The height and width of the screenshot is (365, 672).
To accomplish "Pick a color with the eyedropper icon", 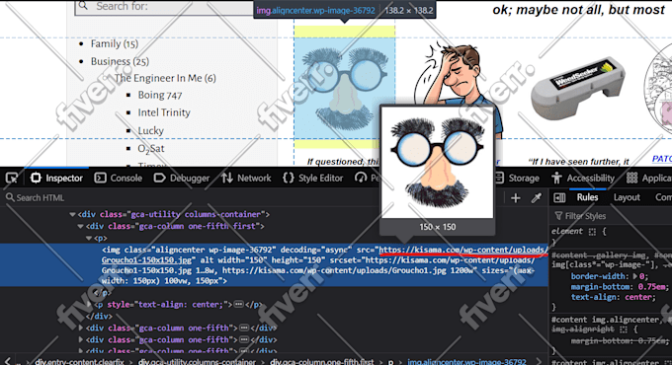I will click(537, 198).
